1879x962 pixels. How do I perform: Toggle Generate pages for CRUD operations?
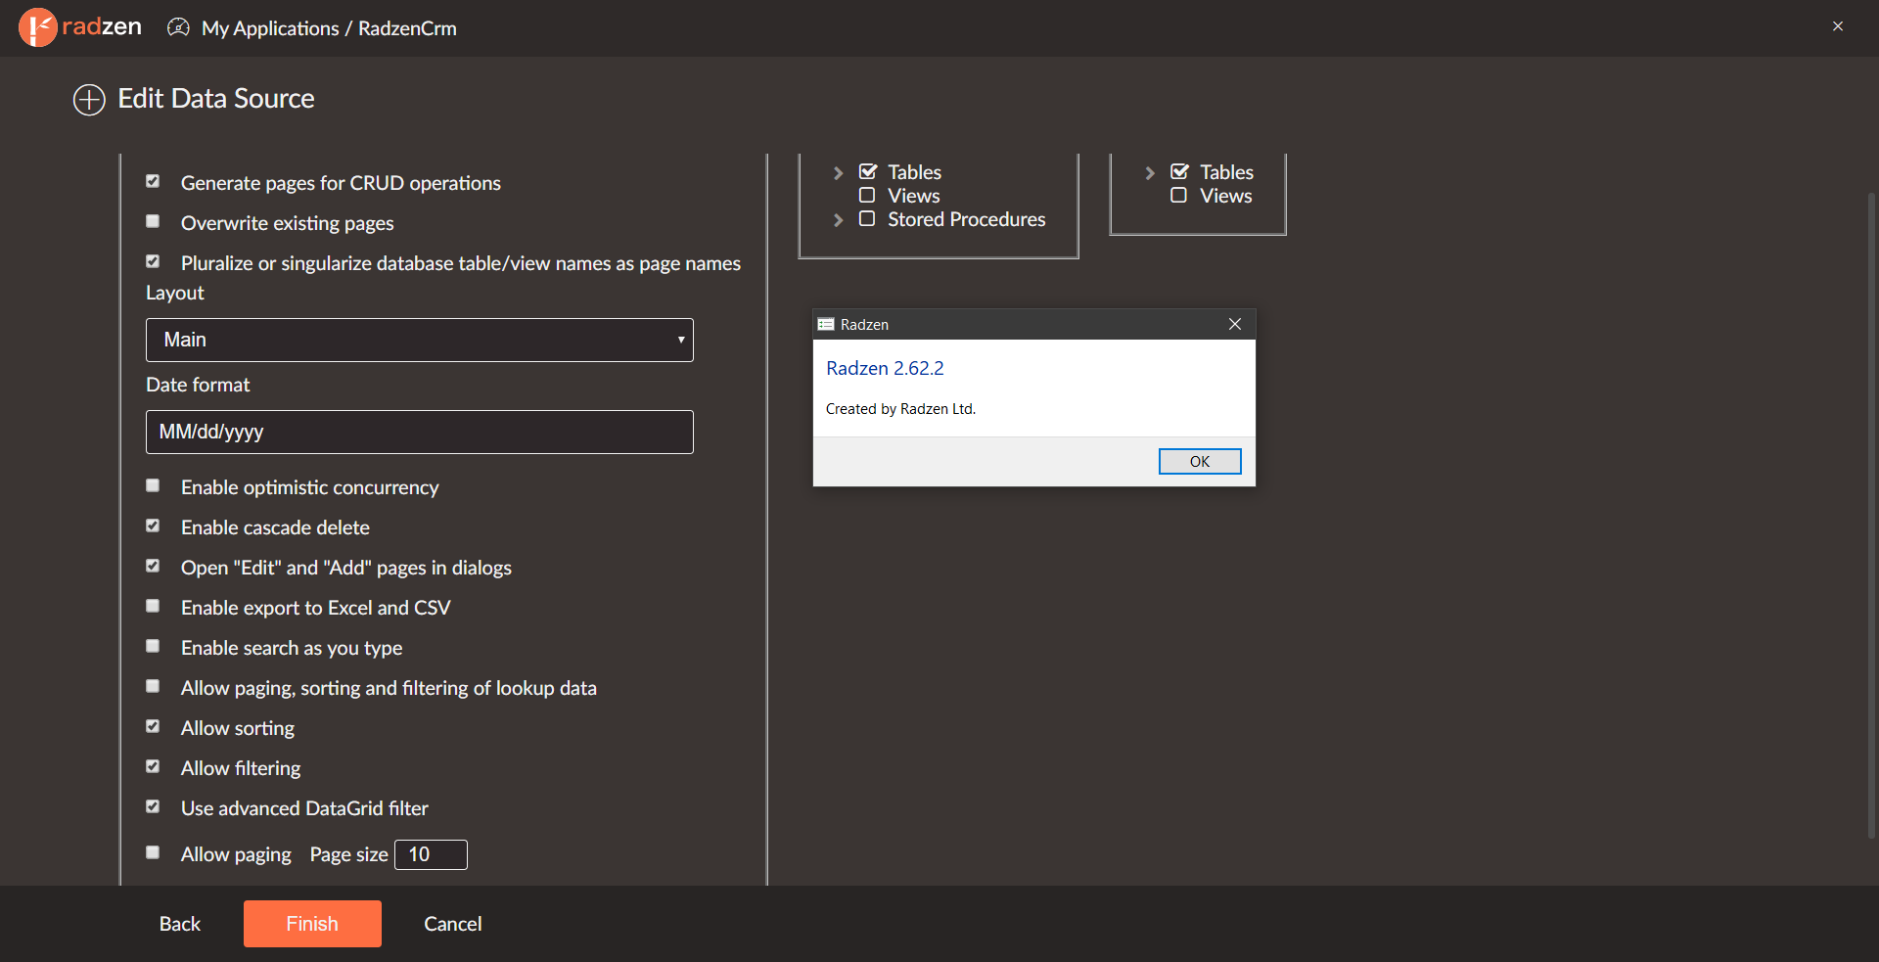tap(153, 181)
